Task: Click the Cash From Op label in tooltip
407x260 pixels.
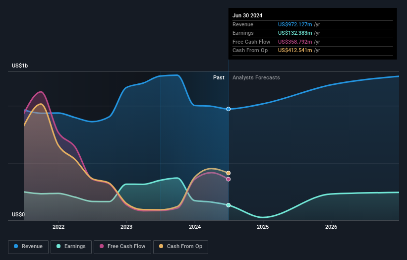Action: tap(250, 51)
